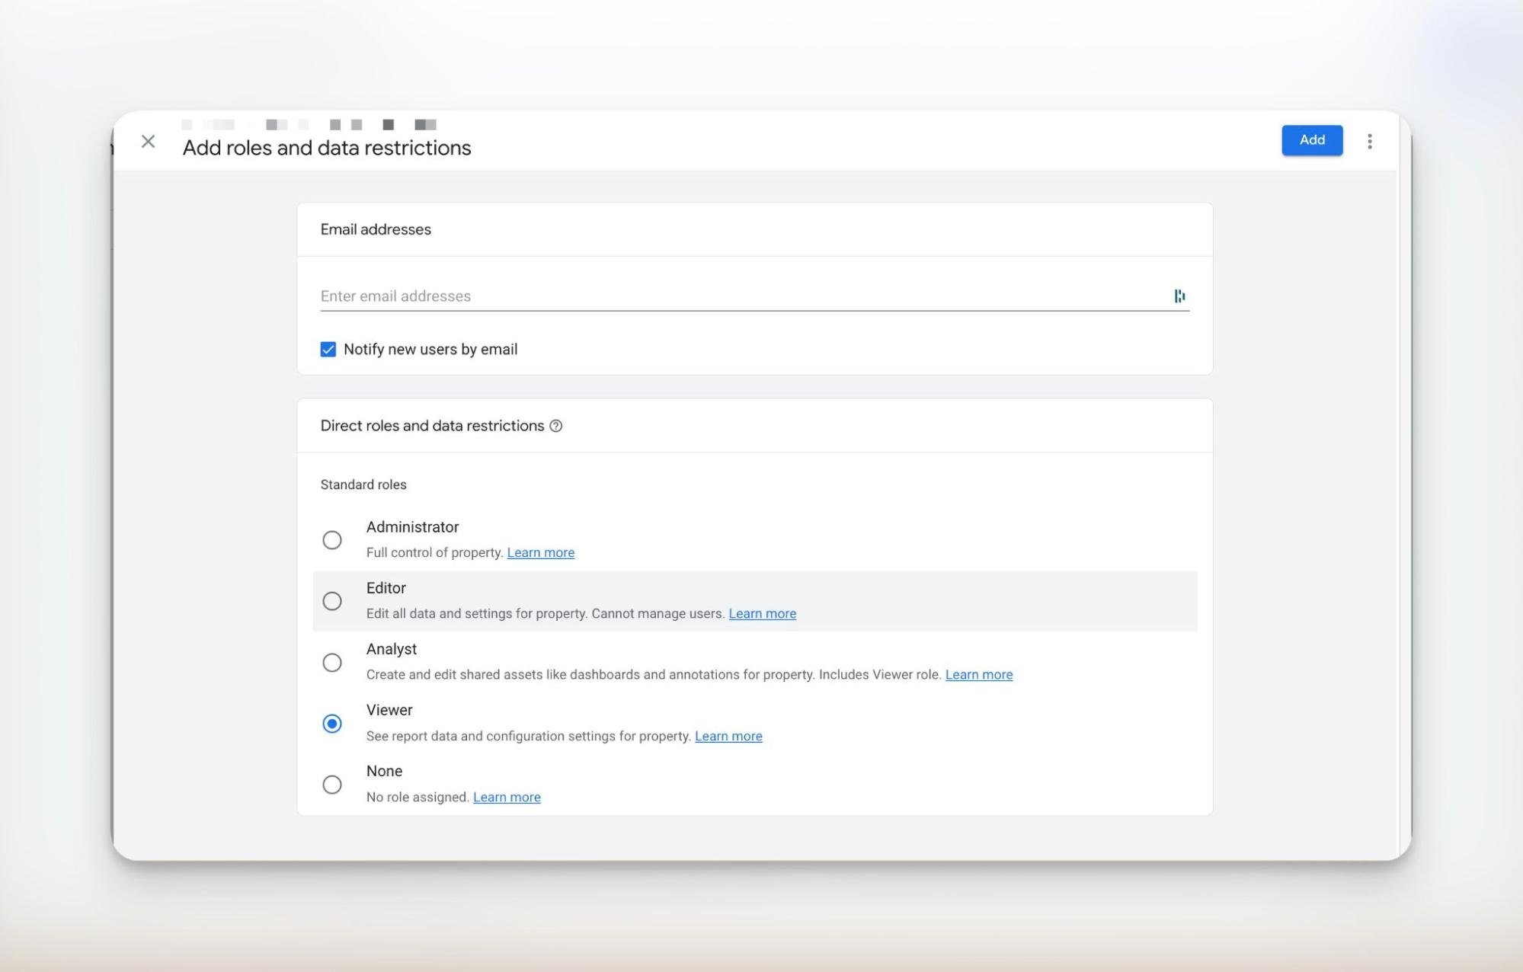This screenshot has width=1523, height=972.
Task: Uncheck Notify new users by email
Action: point(328,349)
